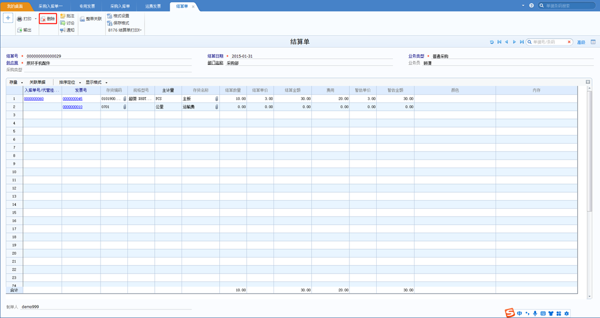This screenshot has width=600, height=318.
Task: Click the help question mark icon
Action: [x=531, y=6]
